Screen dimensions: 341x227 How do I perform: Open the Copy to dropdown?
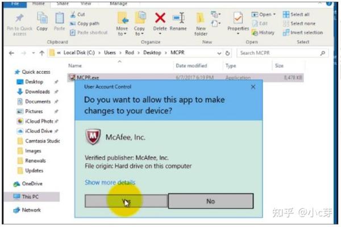click(x=139, y=31)
